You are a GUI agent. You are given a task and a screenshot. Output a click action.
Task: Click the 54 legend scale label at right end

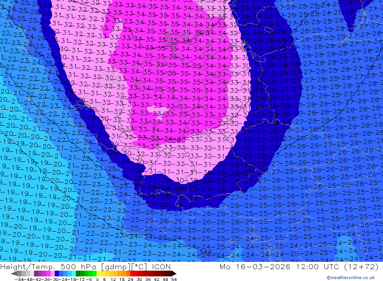click(x=174, y=279)
